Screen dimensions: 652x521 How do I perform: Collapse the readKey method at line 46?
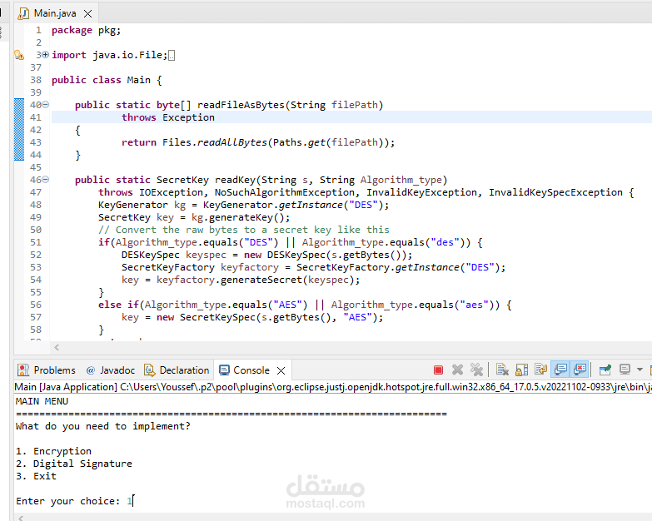[46, 180]
